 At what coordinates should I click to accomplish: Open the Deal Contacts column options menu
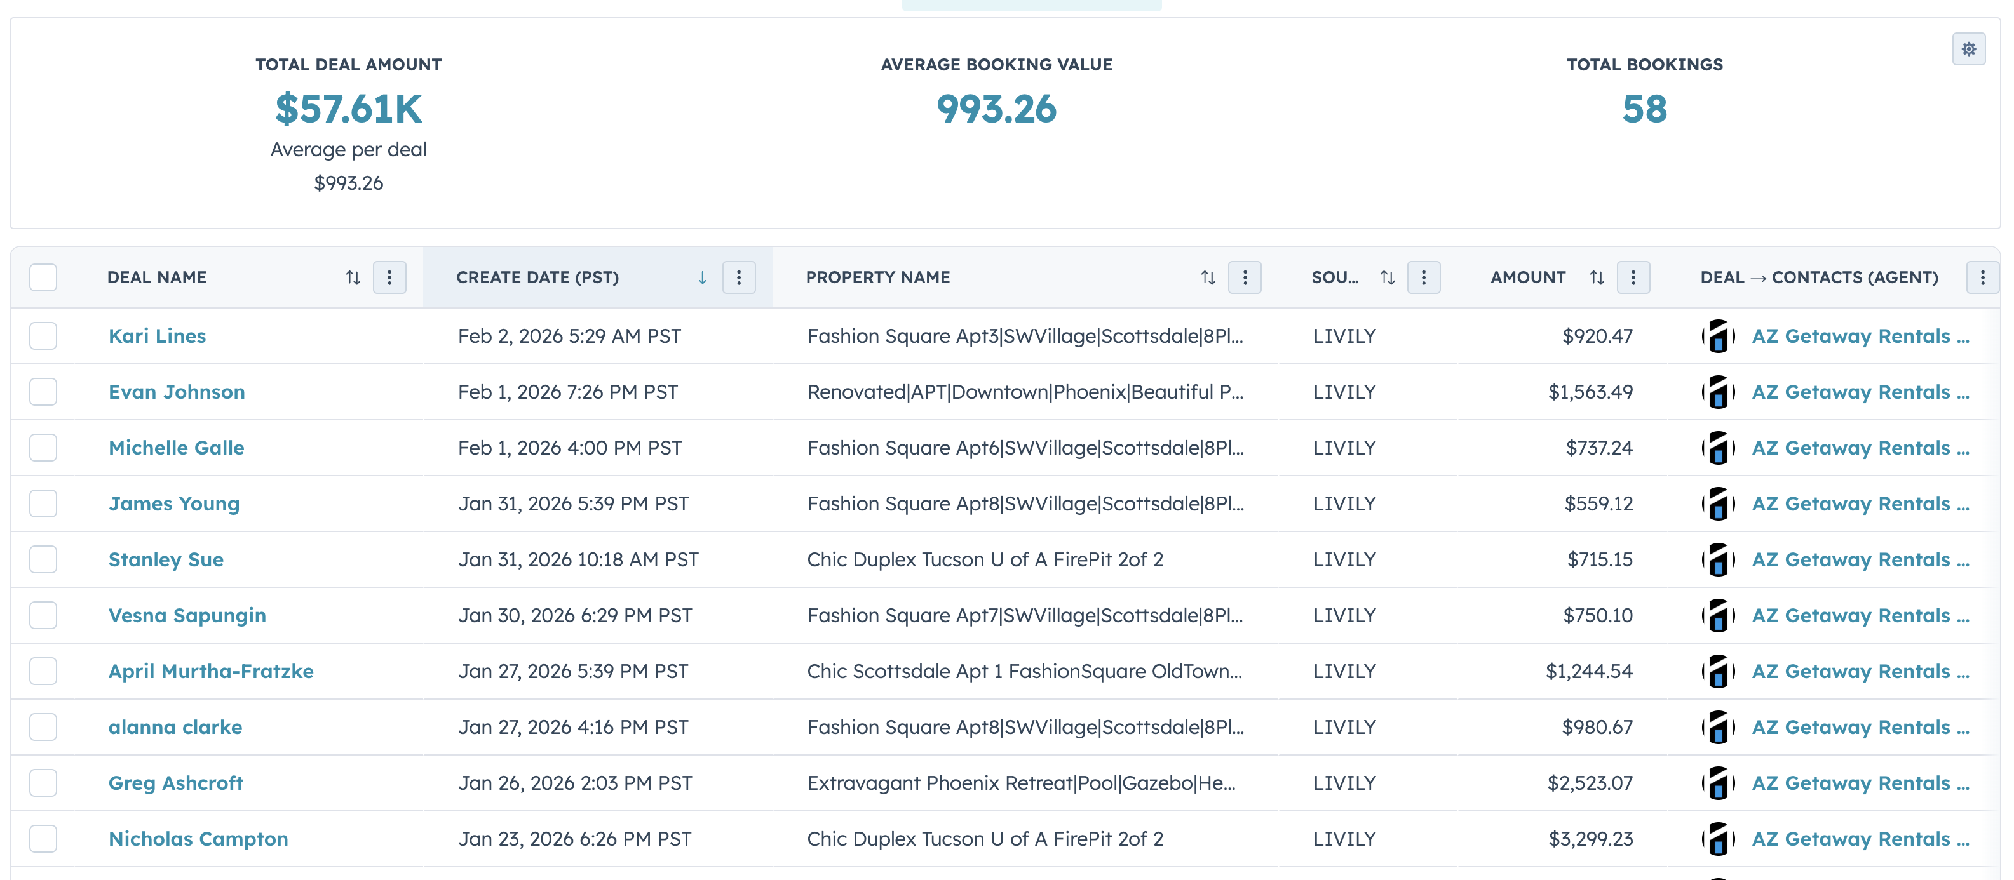[1983, 277]
